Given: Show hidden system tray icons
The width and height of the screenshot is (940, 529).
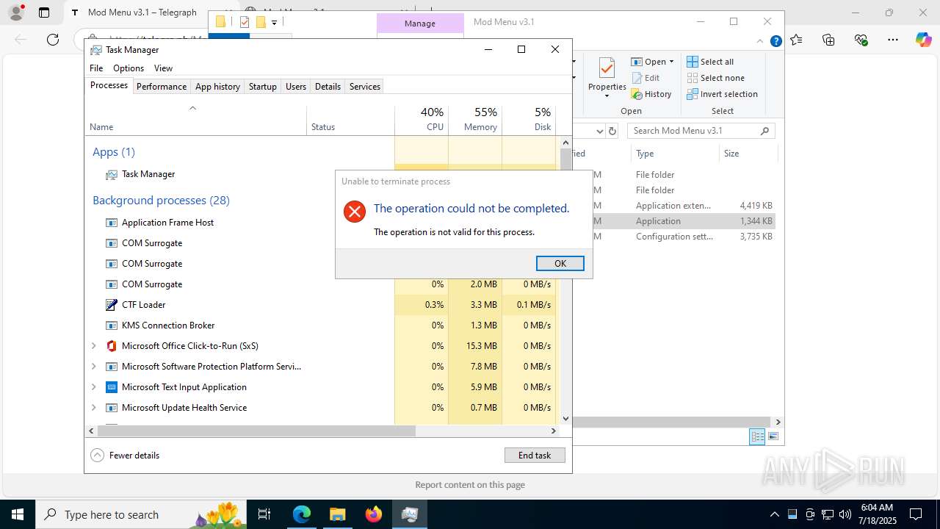Looking at the screenshot, I should coord(774,514).
